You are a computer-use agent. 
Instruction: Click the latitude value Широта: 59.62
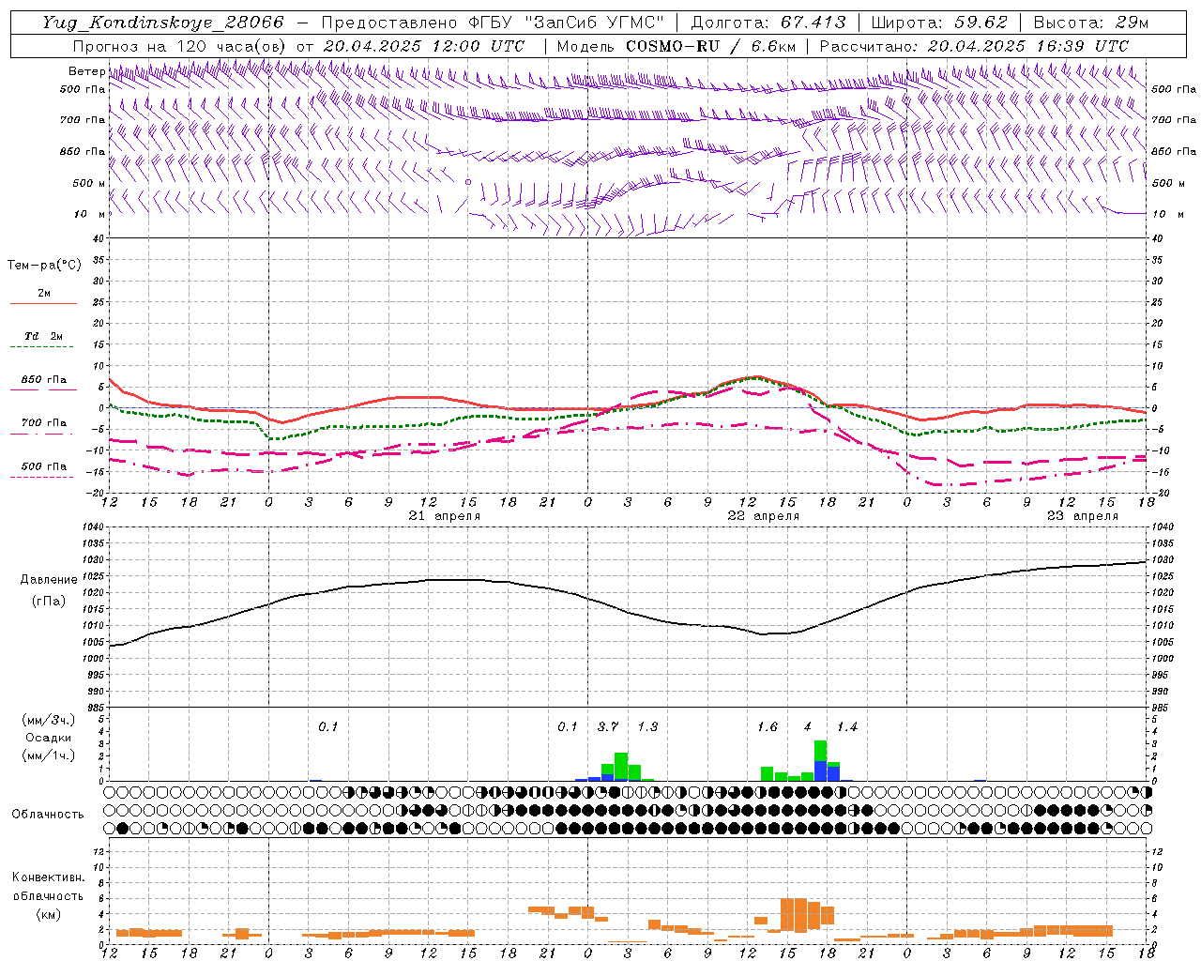[x=939, y=23]
